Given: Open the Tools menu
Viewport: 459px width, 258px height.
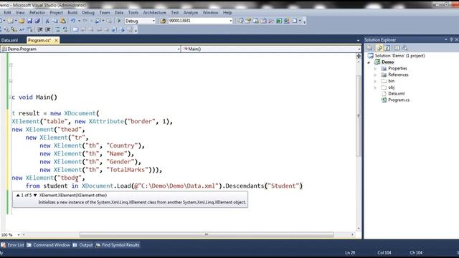Looking at the screenshot, I should tap(133, 13).
